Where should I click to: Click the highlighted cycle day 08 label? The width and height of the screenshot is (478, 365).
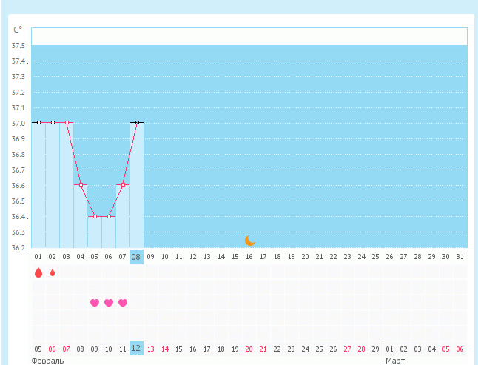coord(137,257)
